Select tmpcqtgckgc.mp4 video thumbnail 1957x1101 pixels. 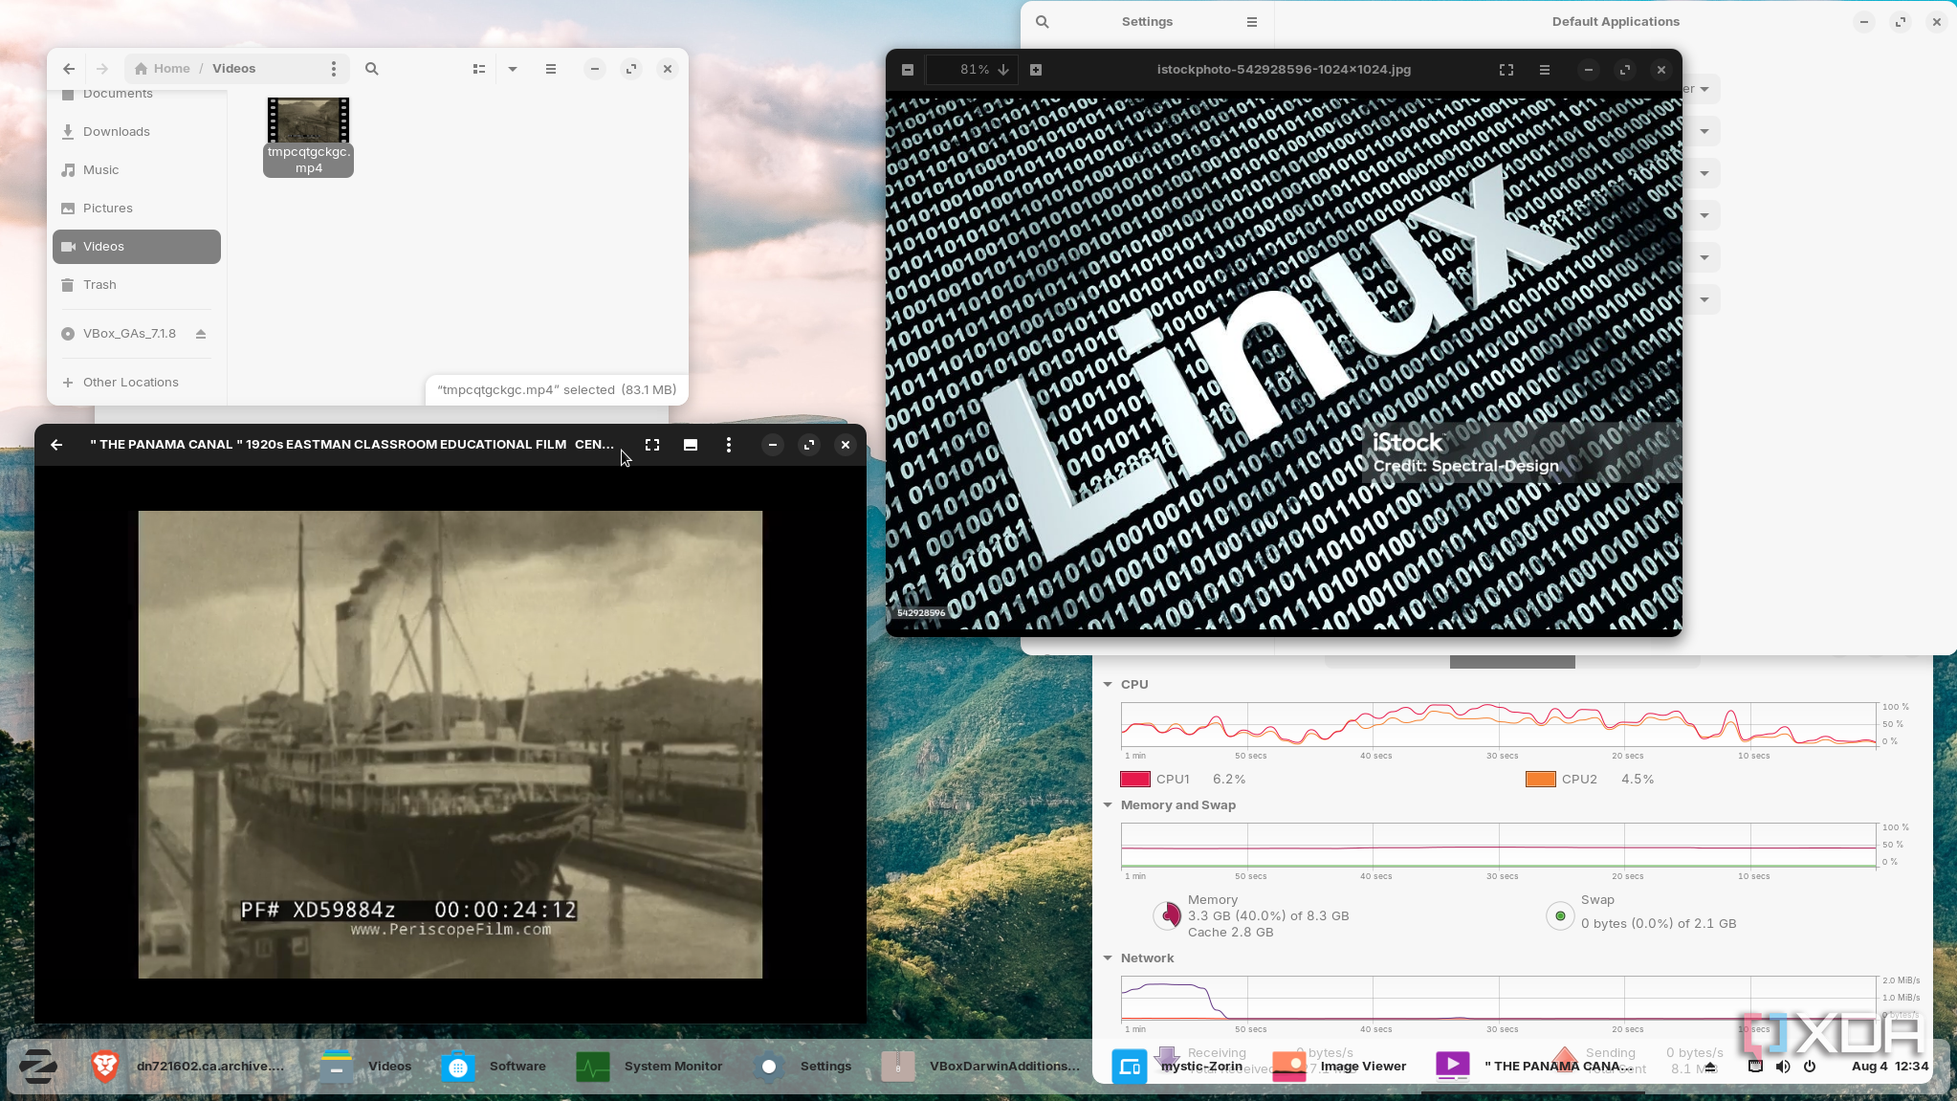308,121
